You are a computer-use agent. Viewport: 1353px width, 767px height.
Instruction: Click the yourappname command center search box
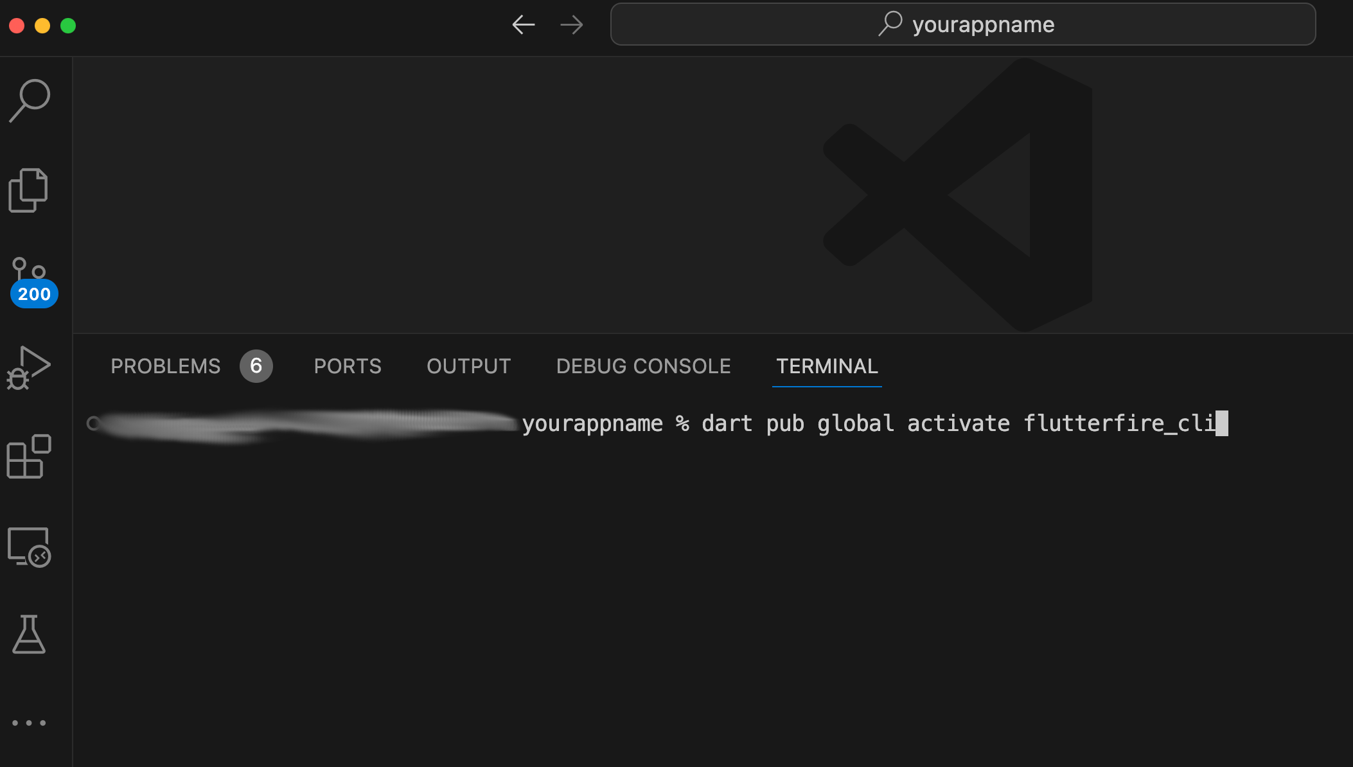[962, 24]
